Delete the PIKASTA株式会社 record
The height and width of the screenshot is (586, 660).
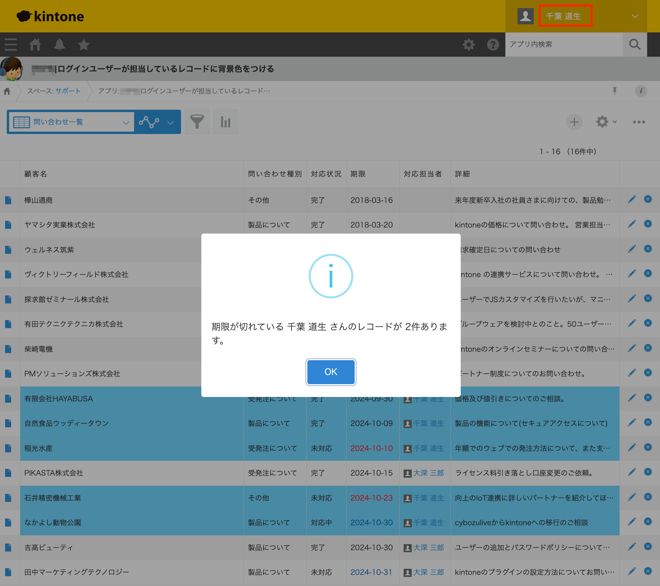coord(648,472)
